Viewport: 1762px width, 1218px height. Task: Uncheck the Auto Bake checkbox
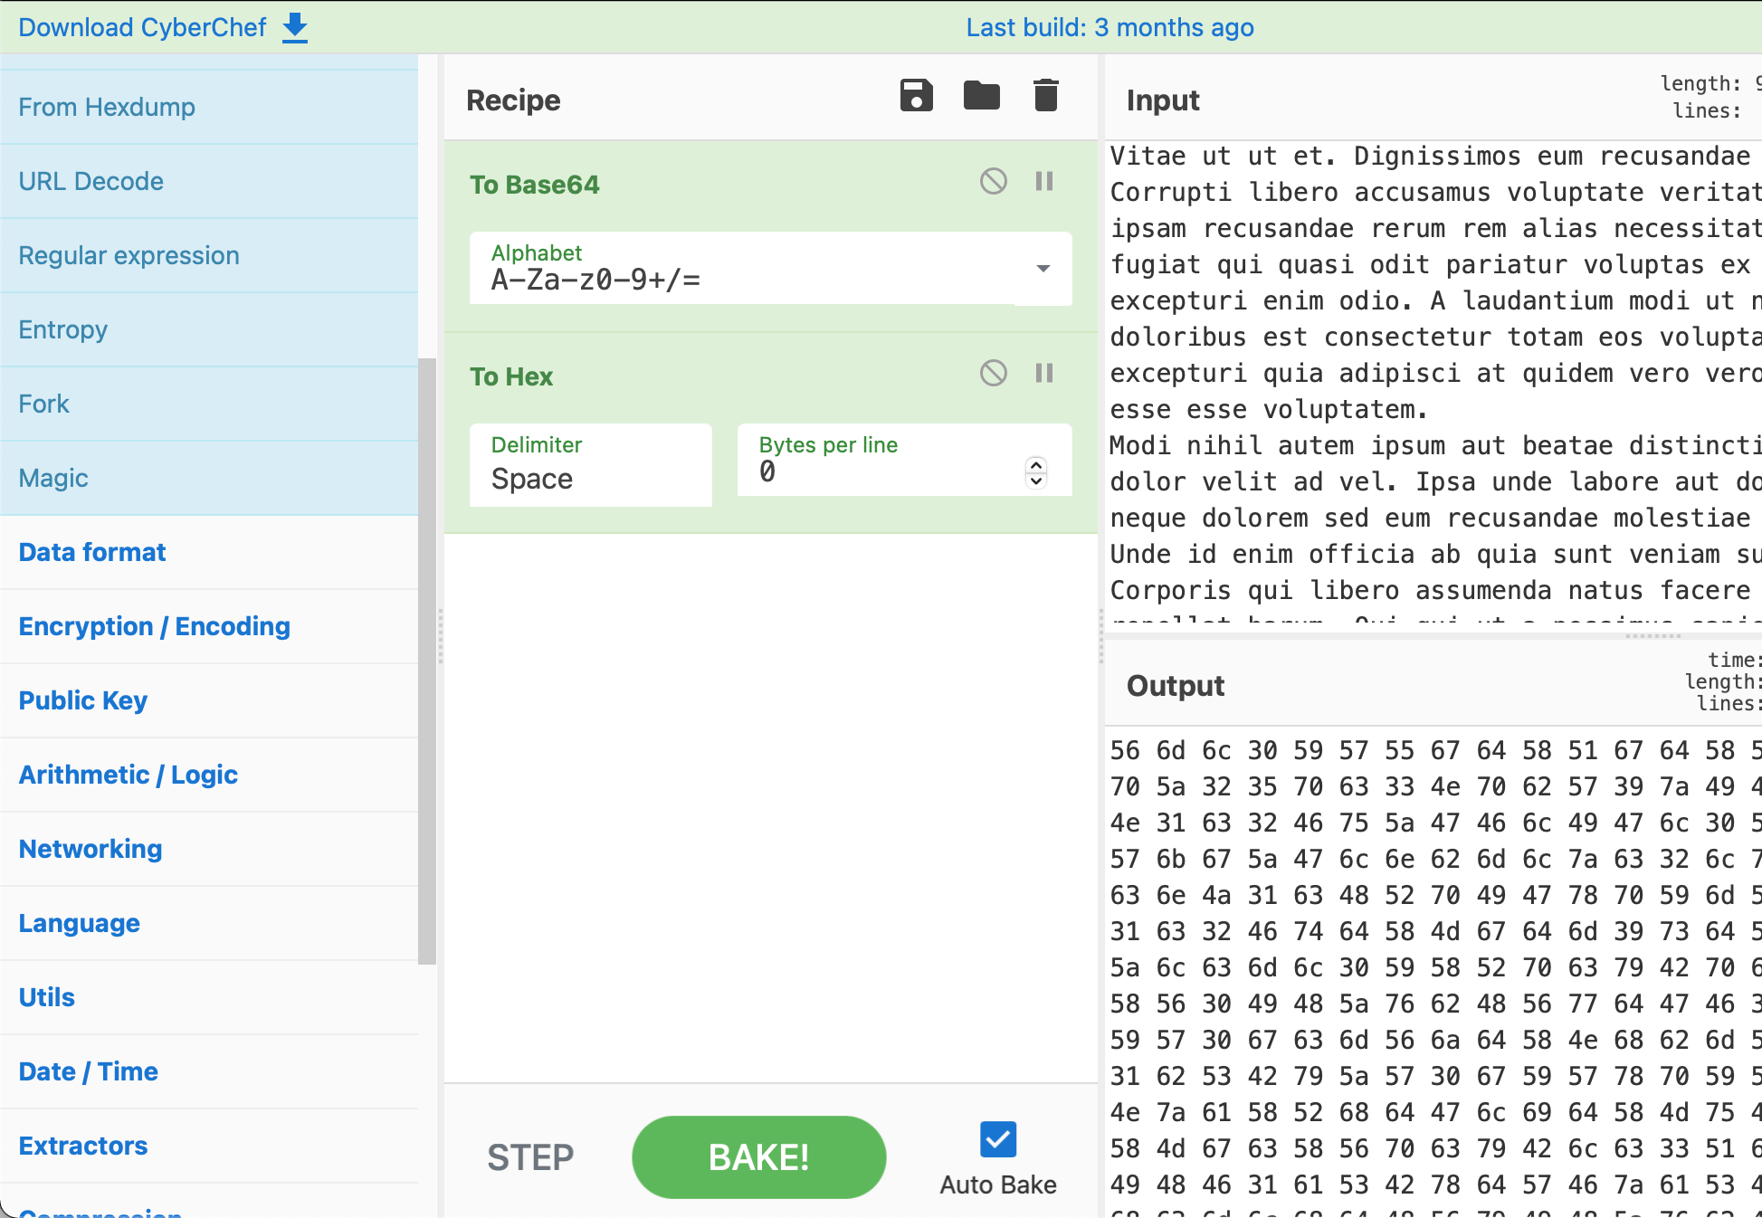[x=997, y=1140]
